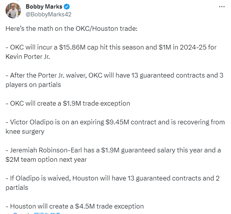231x214 pixels.
Task: Open the @BobbyMarks42 handle link
Action: point(49,14)
